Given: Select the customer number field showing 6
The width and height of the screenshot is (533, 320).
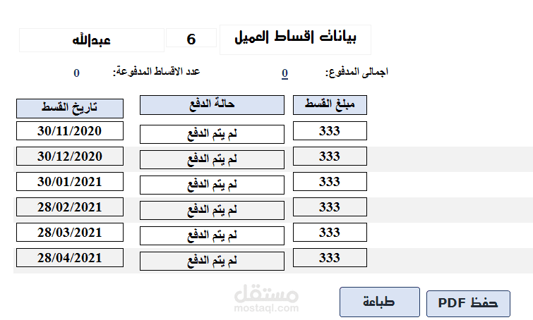Looking at the screenshot, I should click(191, 39).
